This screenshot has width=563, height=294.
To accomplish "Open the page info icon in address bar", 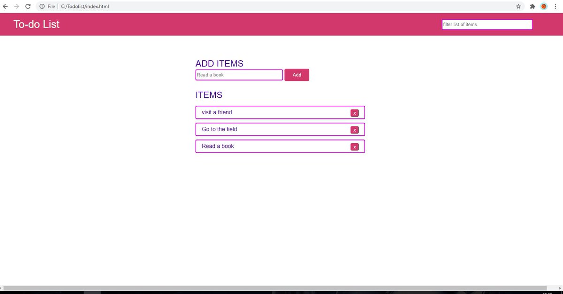I will [x=41, y=6].
